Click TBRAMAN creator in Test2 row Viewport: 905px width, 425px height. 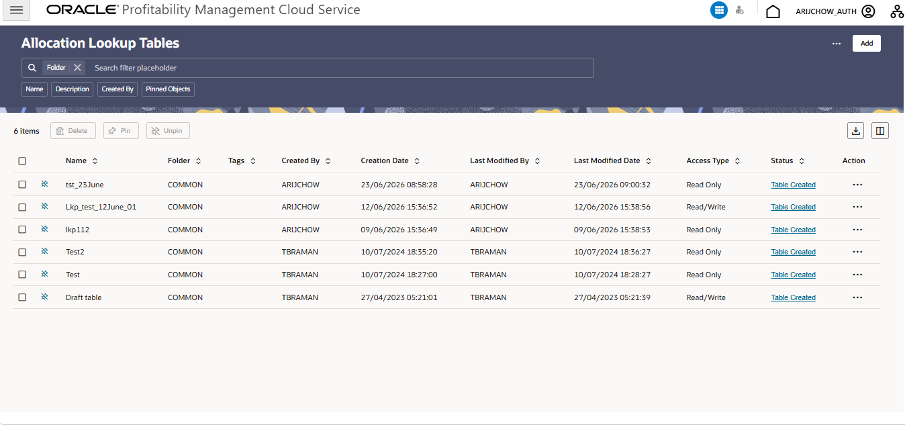point(299,252)
